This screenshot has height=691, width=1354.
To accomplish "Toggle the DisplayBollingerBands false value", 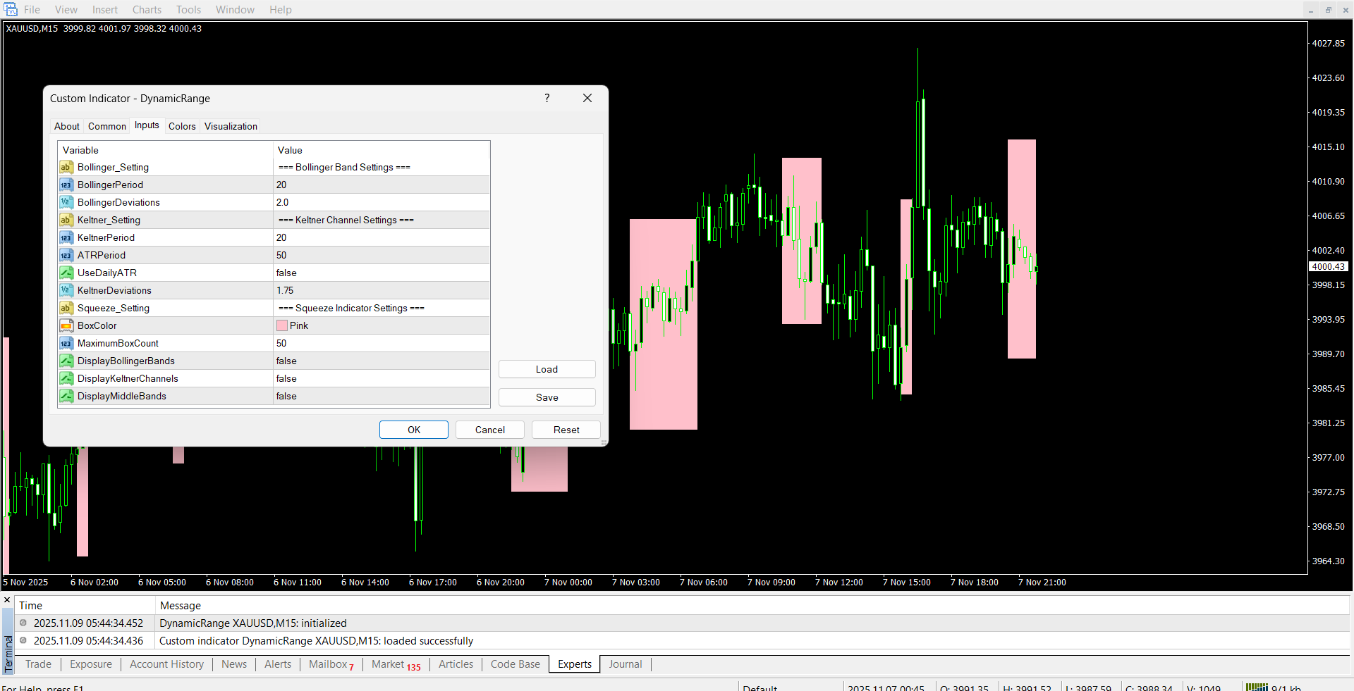I will click(x=381, y=361).
